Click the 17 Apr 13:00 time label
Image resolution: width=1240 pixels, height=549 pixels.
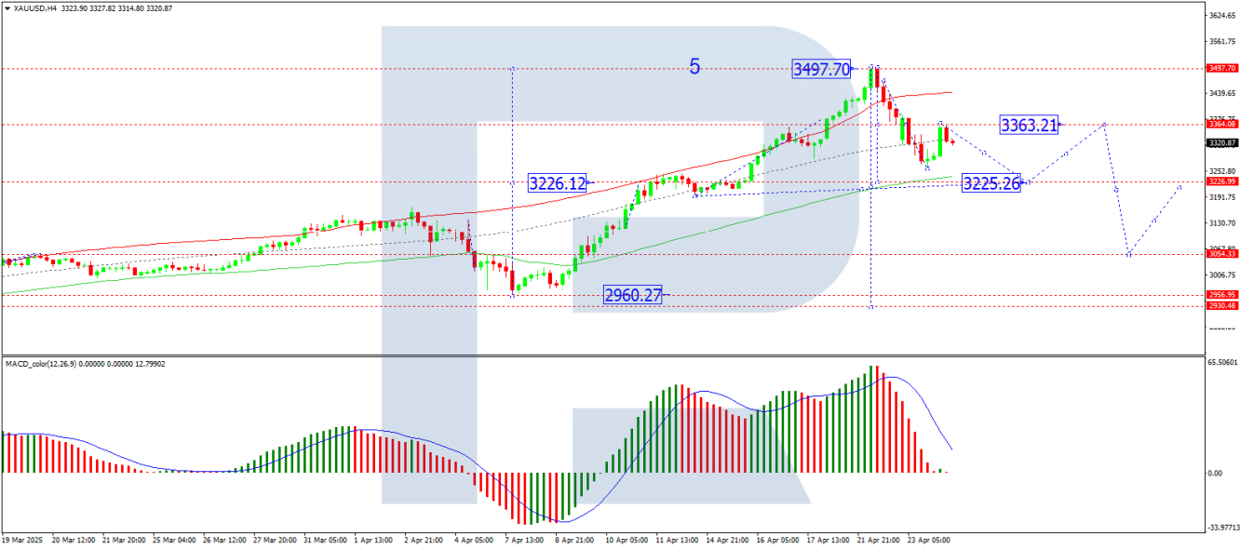coord(828,540)
